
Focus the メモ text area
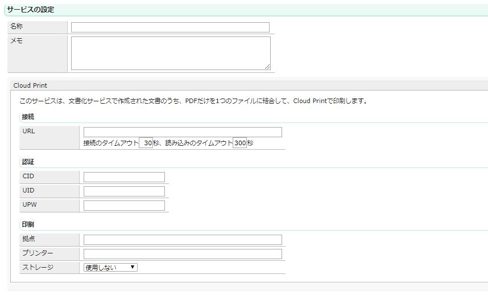(x=170, y=53)
